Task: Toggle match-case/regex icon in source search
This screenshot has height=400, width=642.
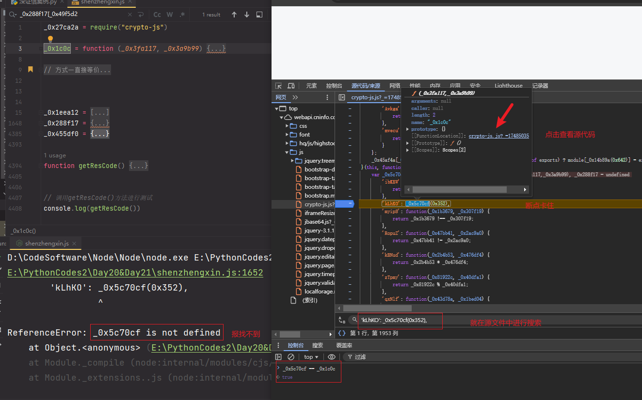Action: tap(341, 320)
